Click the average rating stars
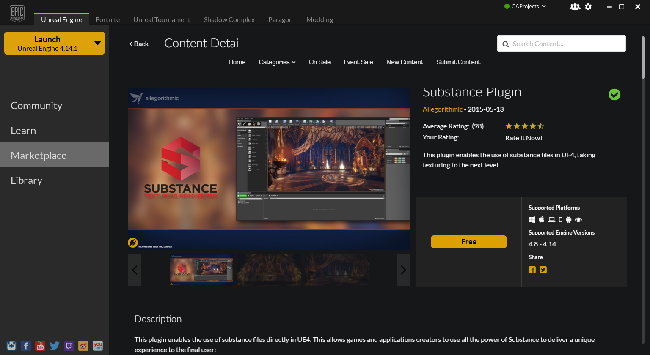The height and width of the screenshot is (355, 650). [x=525, y=126]
